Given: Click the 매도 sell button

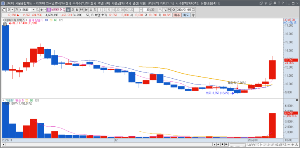Looking at the screenshot, I should point(186,15).
